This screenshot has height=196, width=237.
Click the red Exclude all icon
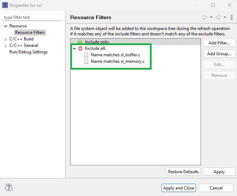pos(80,48)
